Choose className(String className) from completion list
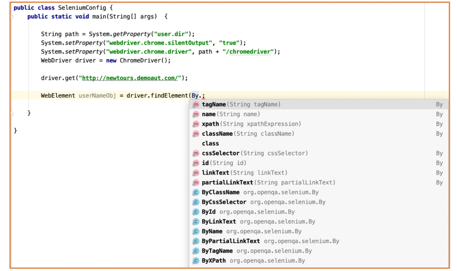 point(319,133)
